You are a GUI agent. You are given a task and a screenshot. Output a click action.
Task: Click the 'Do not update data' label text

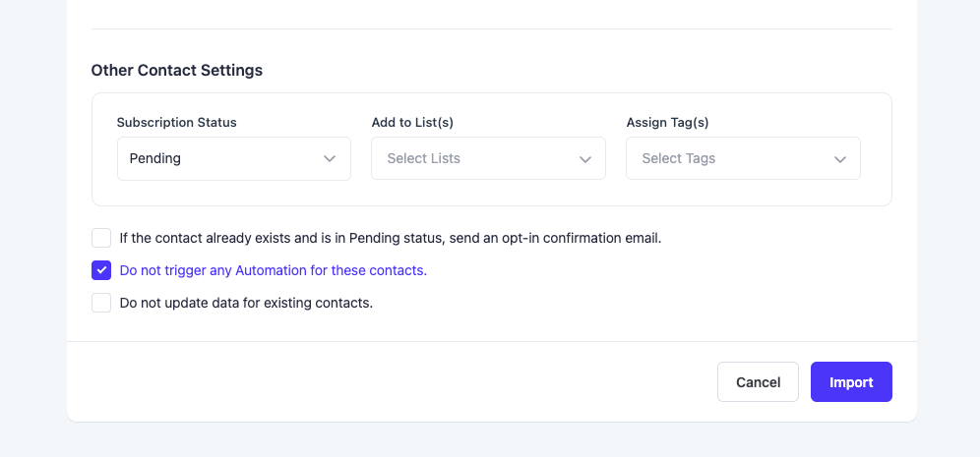[x=246, y=304]
